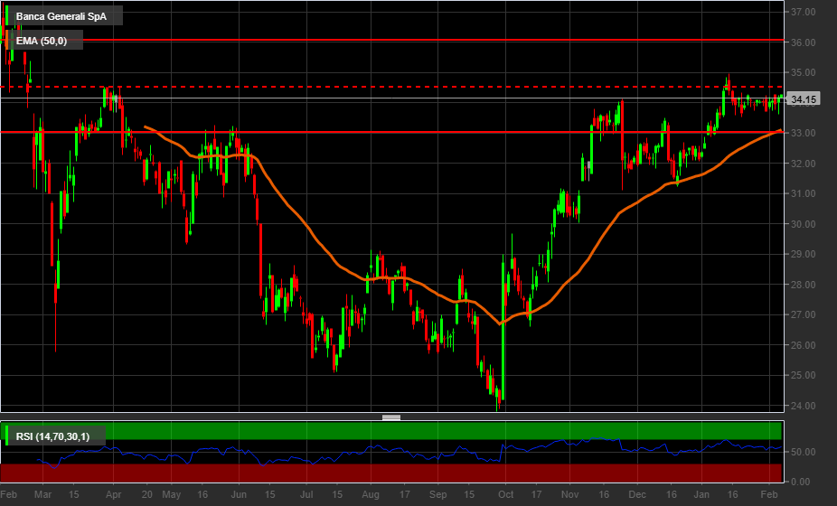The image size is (837, 506).
Task: Click the Nov date label on time axis
Action: coord(569,494)
